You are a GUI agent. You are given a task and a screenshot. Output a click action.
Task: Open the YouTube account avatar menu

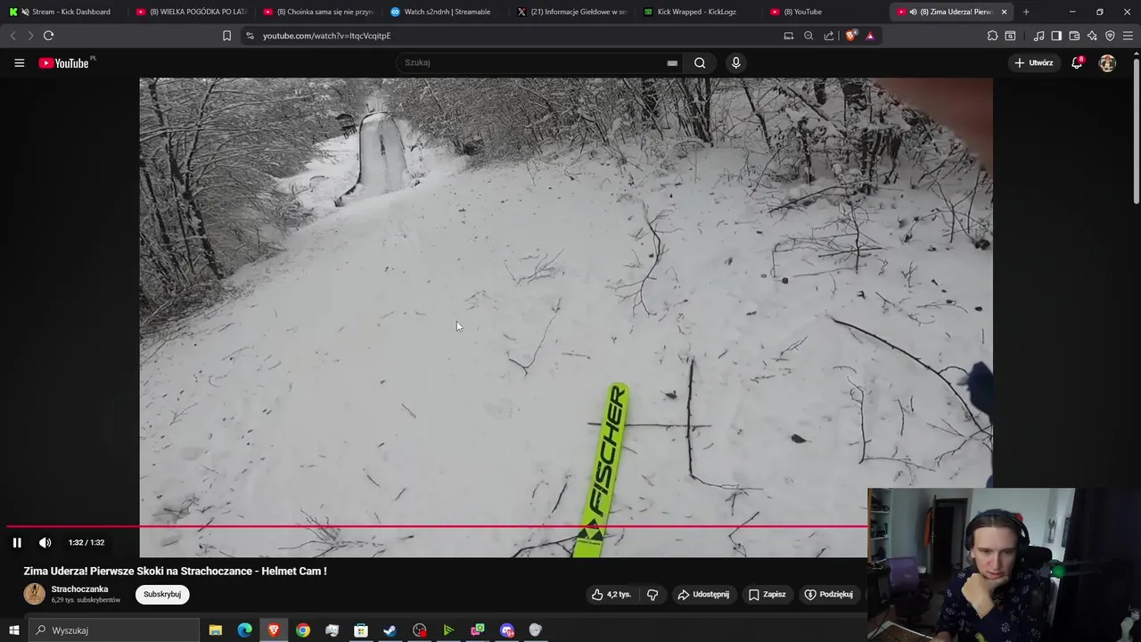1107,62
